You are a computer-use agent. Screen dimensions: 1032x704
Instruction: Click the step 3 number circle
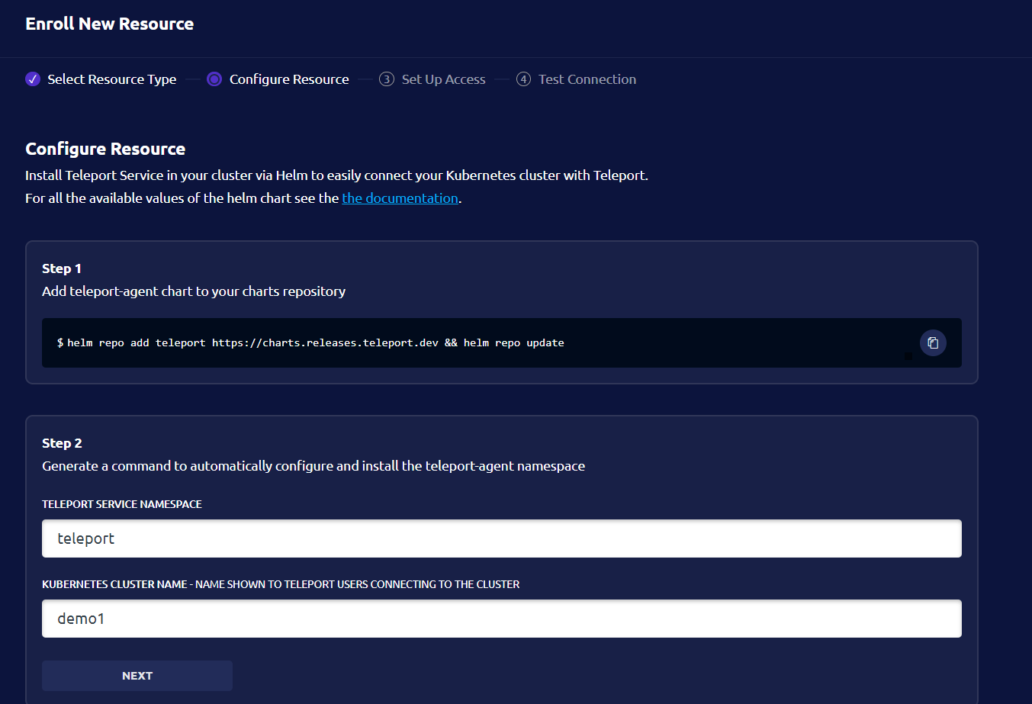point(387,79)
